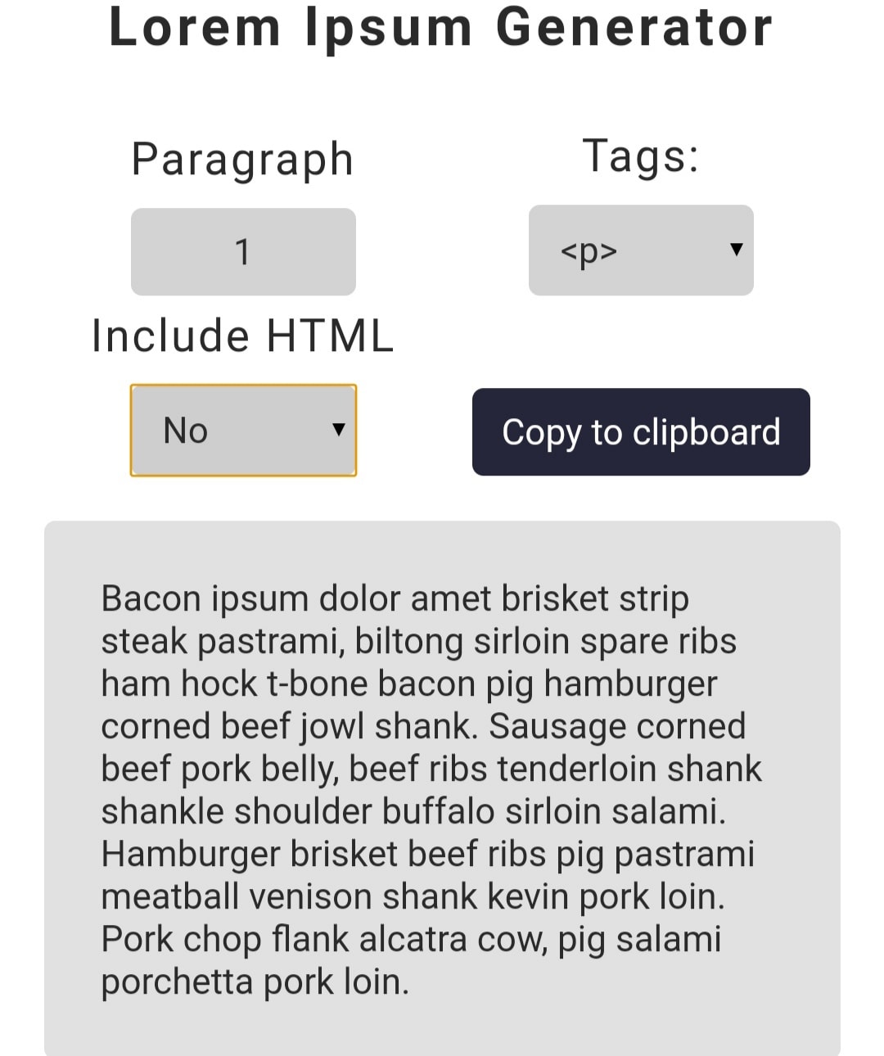This screenshot has height=1056, width=884.
Task: Click the arrow on the Tags dropdown
Action: (736, 250)
